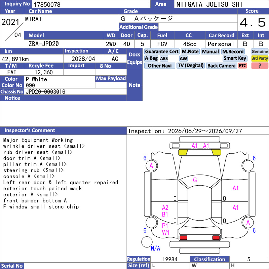Image resolution: width=269 pixels, height=269 pixels.
Task: Click the chassis number JPD20-0003016
Action: tap(45, 92)
